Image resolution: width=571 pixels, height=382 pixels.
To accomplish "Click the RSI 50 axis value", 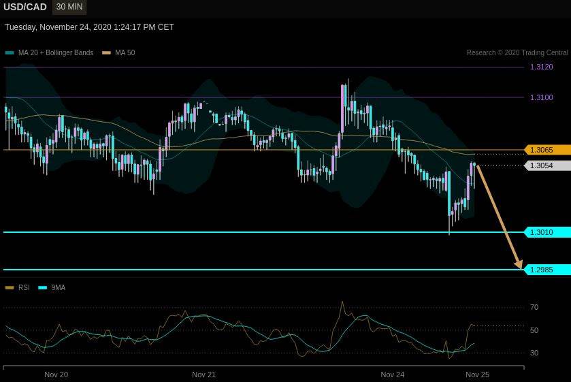I will (x=534, y=331).
